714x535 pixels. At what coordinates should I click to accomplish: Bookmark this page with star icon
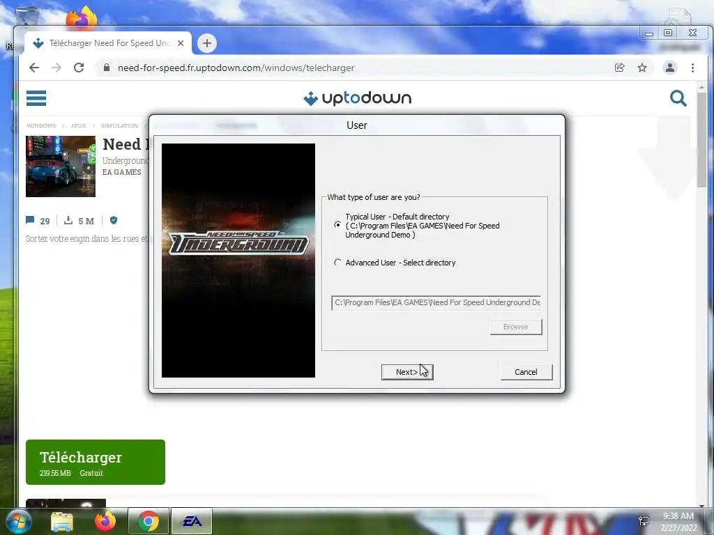(x=642, y=68)
